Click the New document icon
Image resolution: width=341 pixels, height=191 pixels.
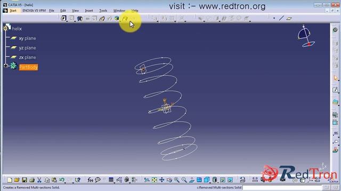pos(10,180)
